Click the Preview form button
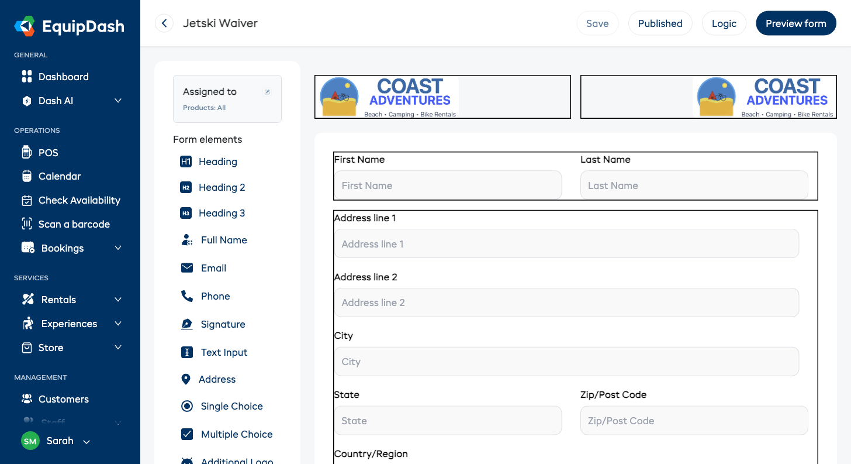 (795, 23)
